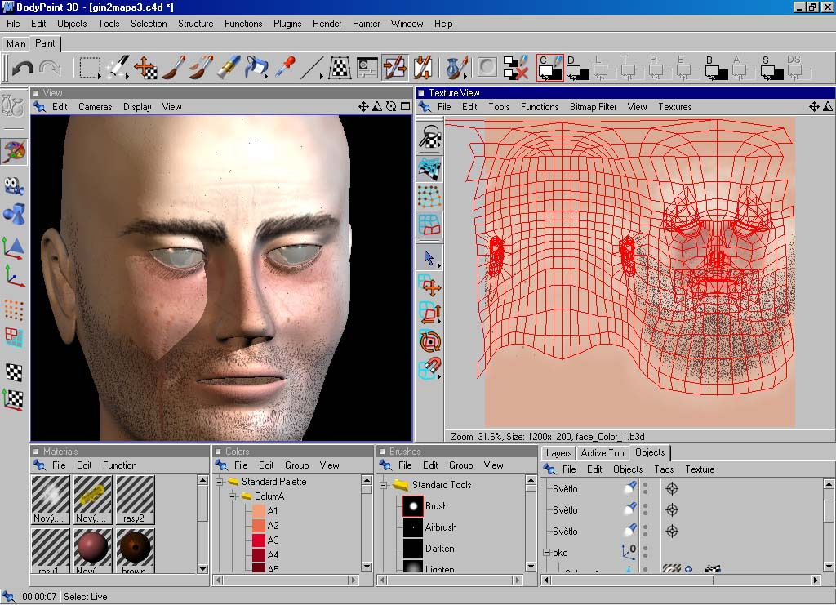Open the Cameras menu in View panel
This screenshot has height=605, width=836.
tap(95, 107)
